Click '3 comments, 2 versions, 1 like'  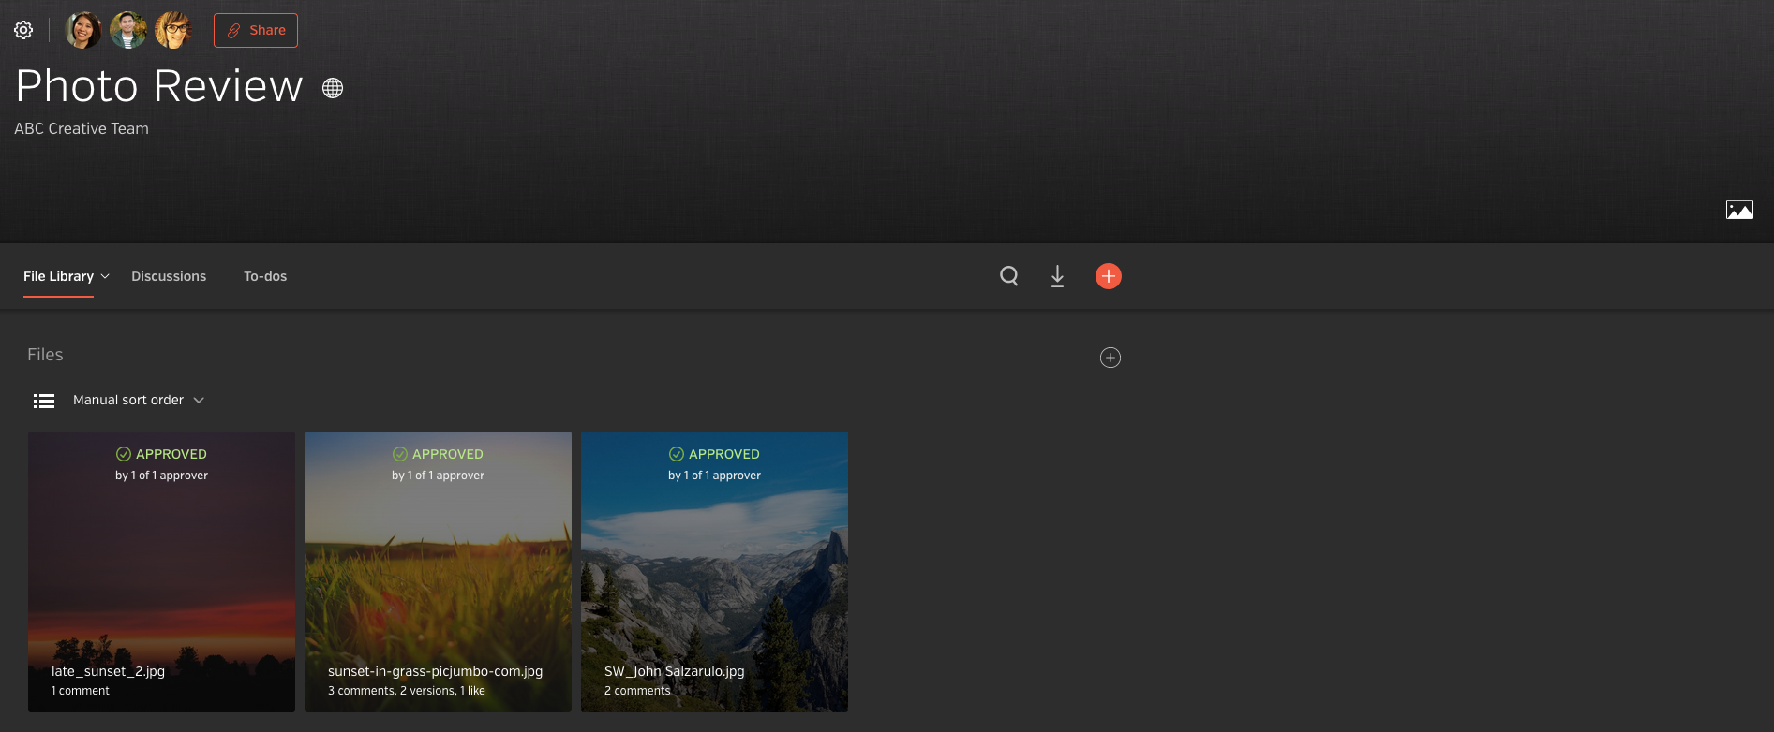pos(407,691)
